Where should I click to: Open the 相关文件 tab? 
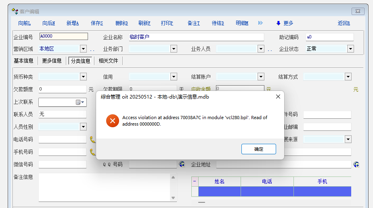[108, 61]
